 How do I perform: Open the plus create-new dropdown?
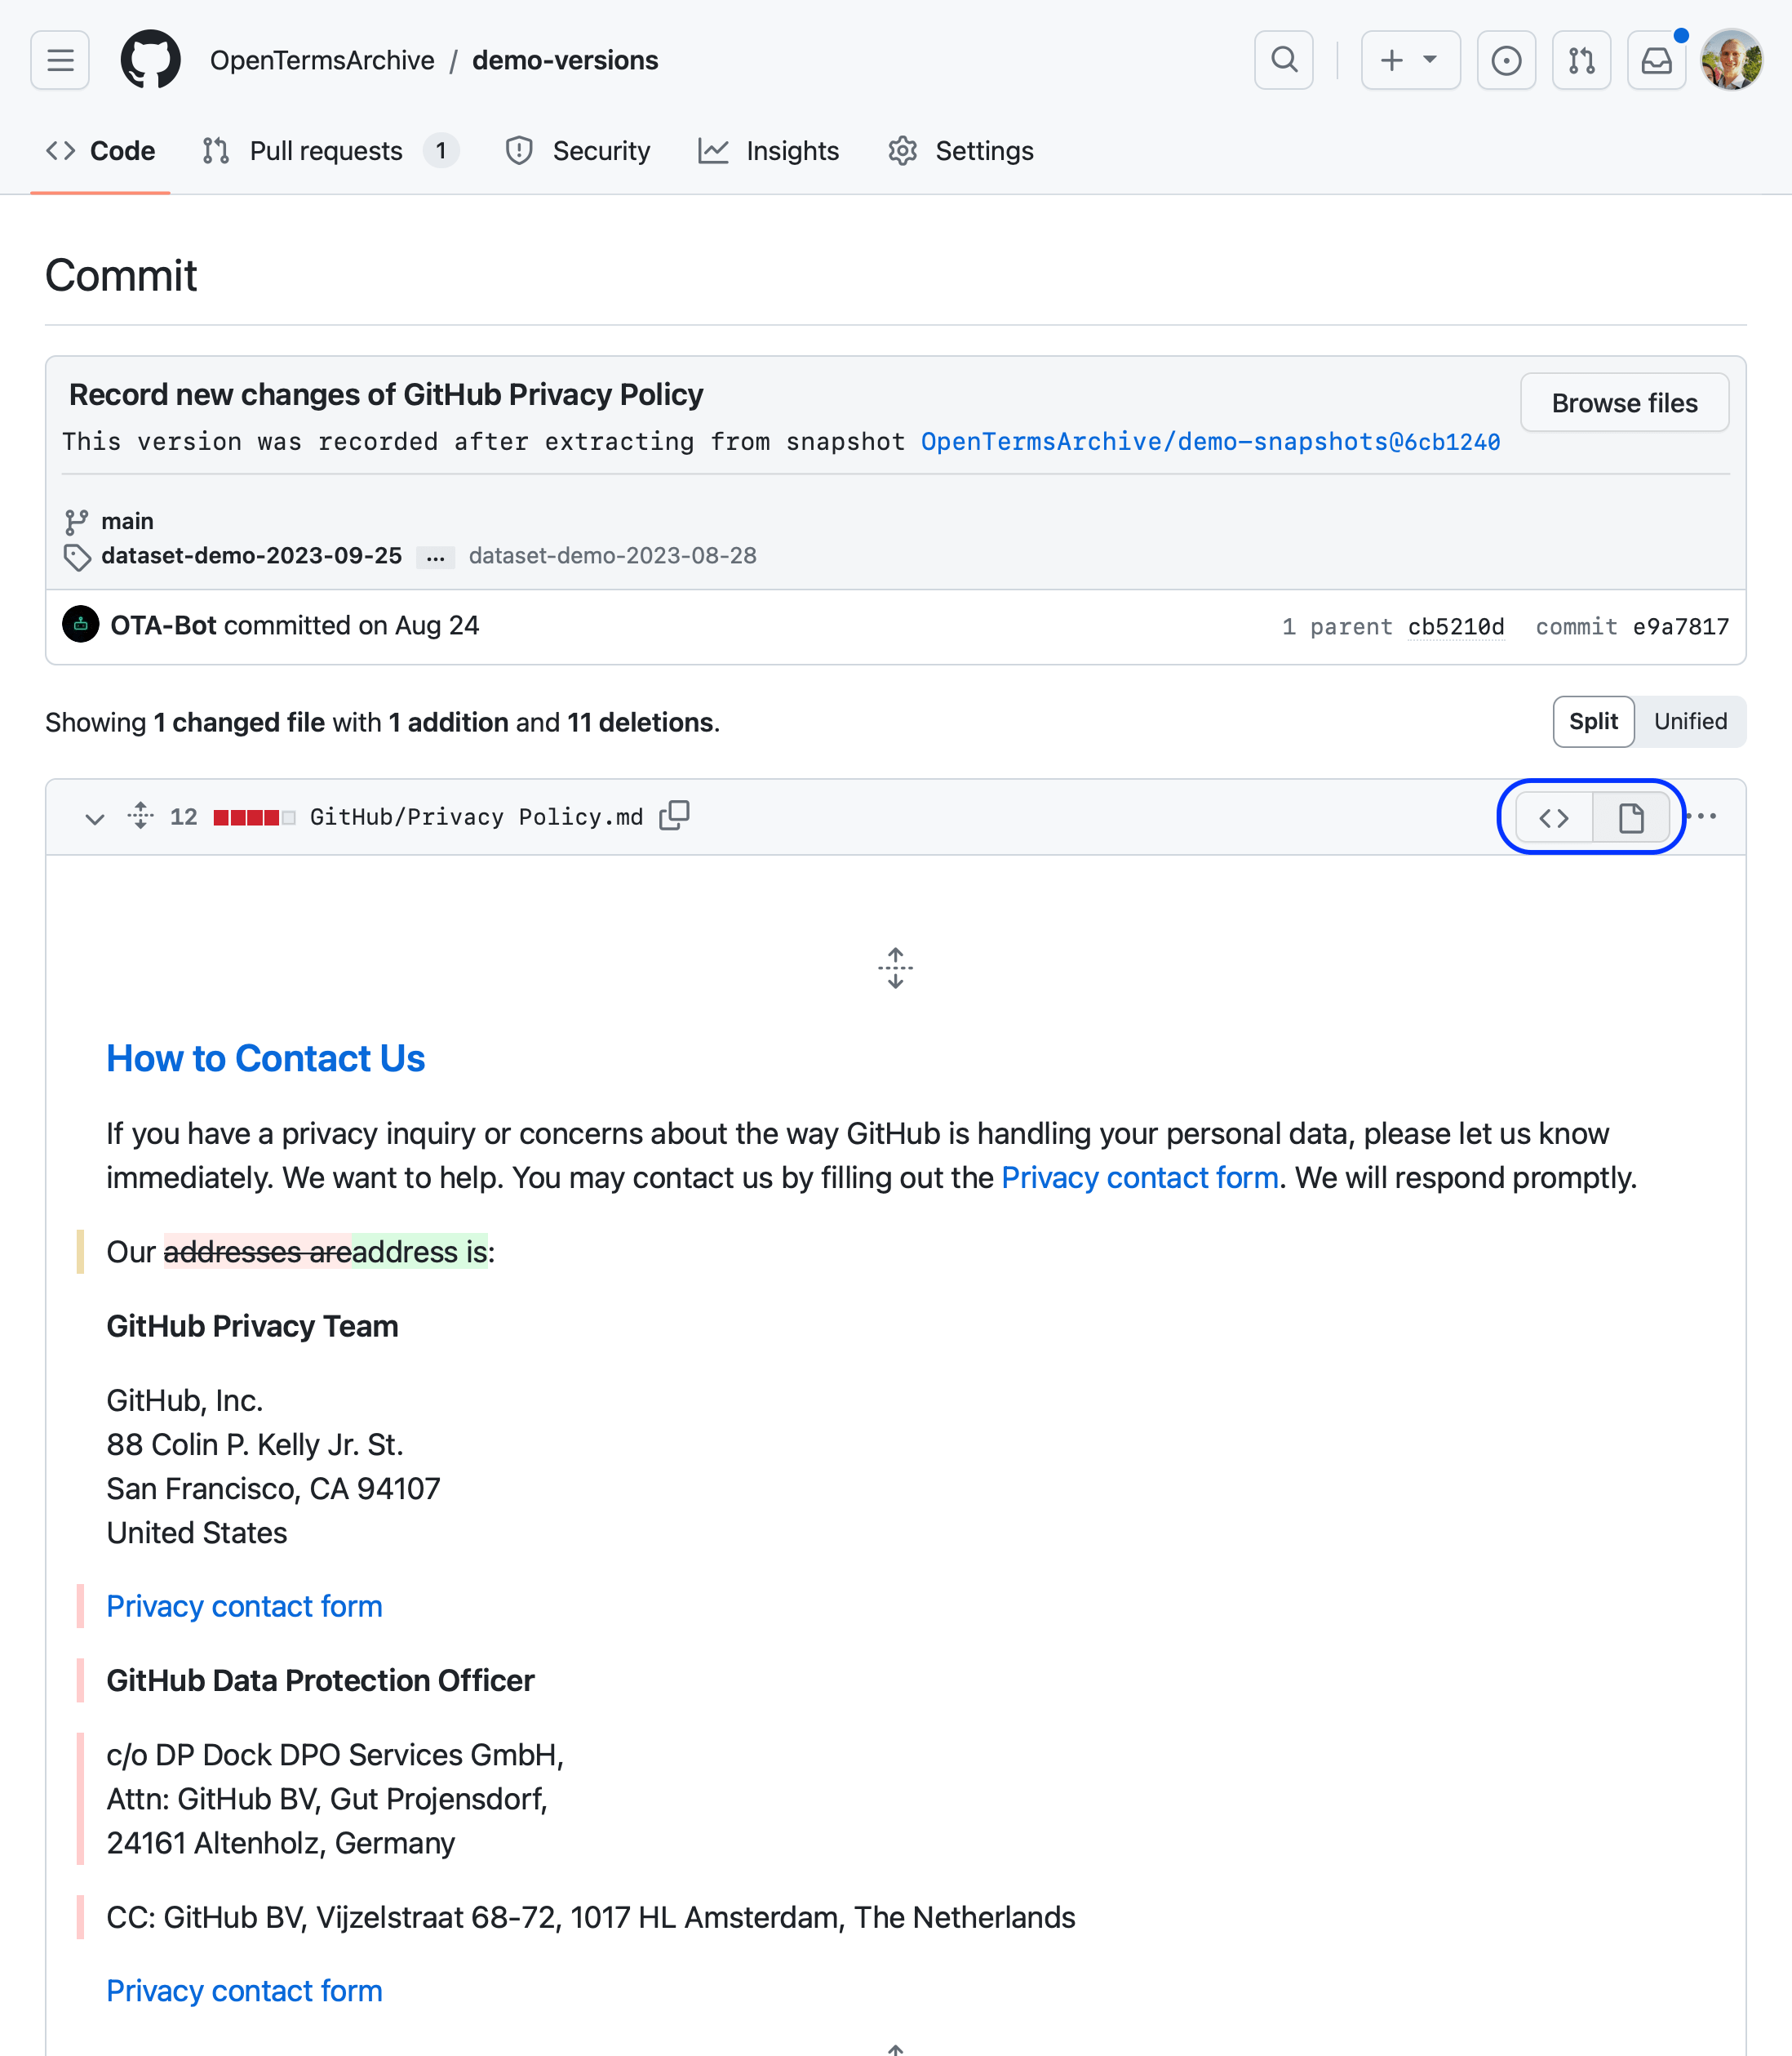[x=1410, y=60]
